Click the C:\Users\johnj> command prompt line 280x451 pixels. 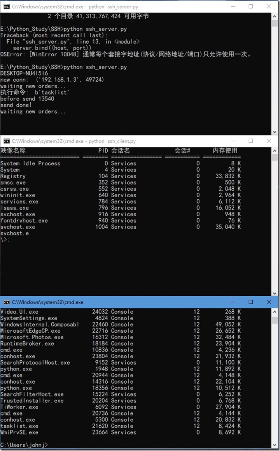point(24,445)
